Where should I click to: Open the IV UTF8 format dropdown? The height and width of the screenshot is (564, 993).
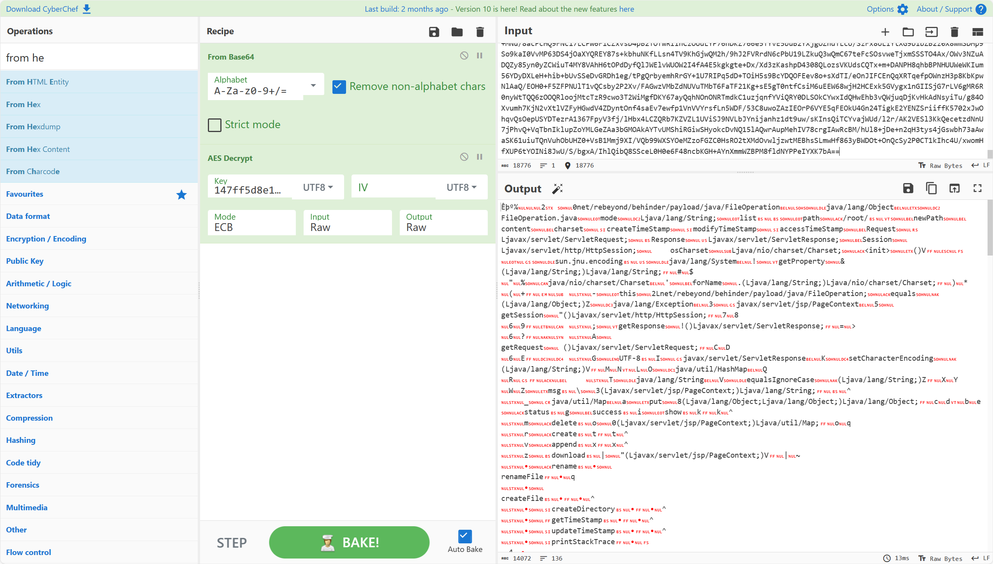point(462,188)
